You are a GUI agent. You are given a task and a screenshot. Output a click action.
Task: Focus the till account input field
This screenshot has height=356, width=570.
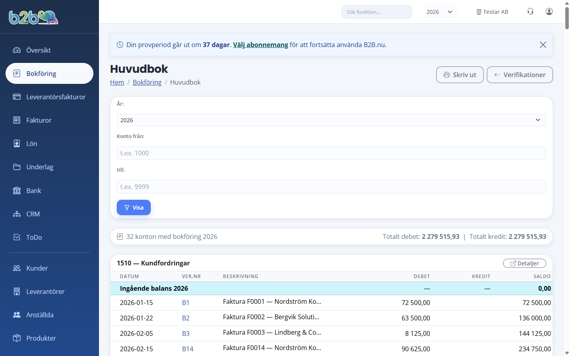(331, 187)
